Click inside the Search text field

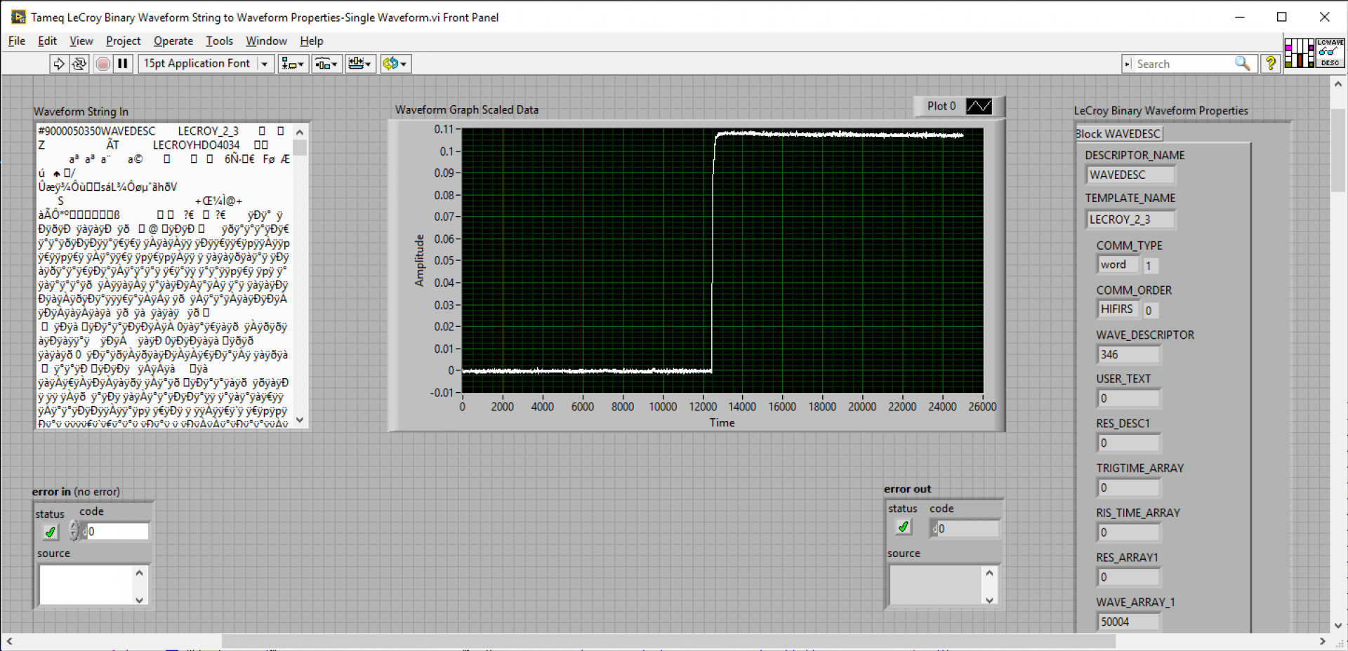click(1183, 64)
